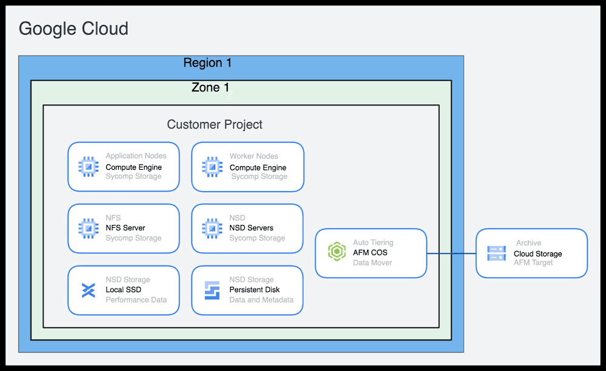606x371 pixels.
Task: Select the Archive Cloud Storage card
Action: 532,253
